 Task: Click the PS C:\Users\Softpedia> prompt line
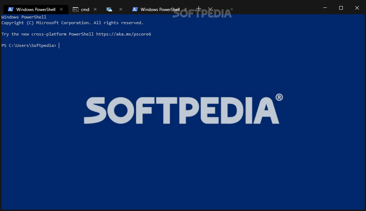pyautogui.click(x=29, y=45)
